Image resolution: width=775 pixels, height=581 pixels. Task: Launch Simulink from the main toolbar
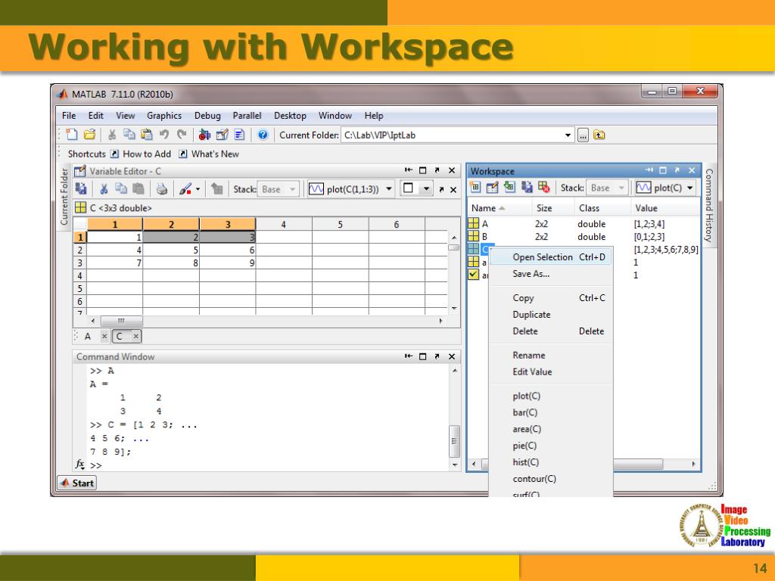tap(204, 135)
